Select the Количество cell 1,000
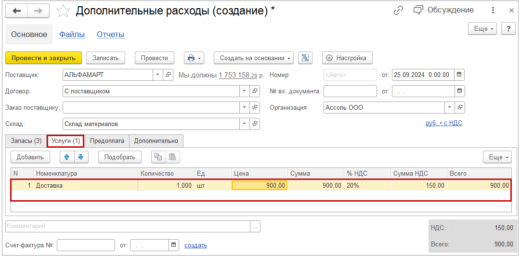Screen dimensions: 520x256 click(166, 186)
